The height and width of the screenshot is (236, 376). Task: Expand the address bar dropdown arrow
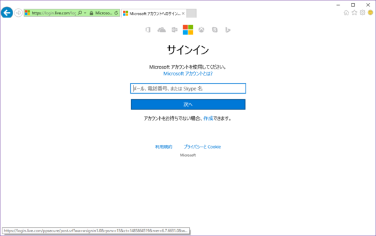point(85,13)
